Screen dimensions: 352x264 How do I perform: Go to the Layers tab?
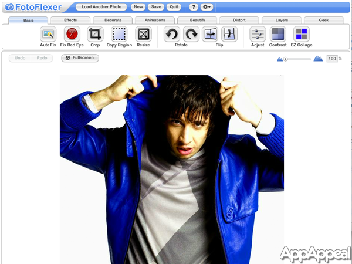click(282, 20)
